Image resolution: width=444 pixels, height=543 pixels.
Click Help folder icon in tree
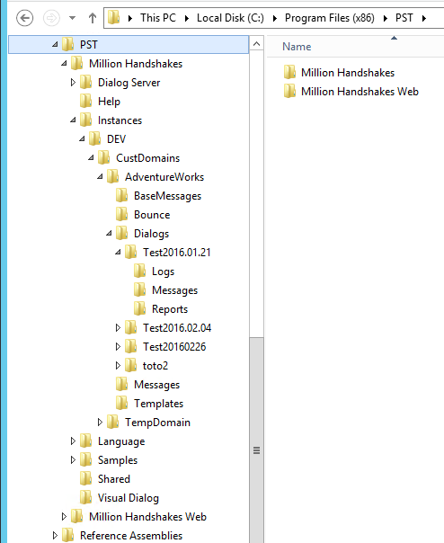(x=86, y=101)
